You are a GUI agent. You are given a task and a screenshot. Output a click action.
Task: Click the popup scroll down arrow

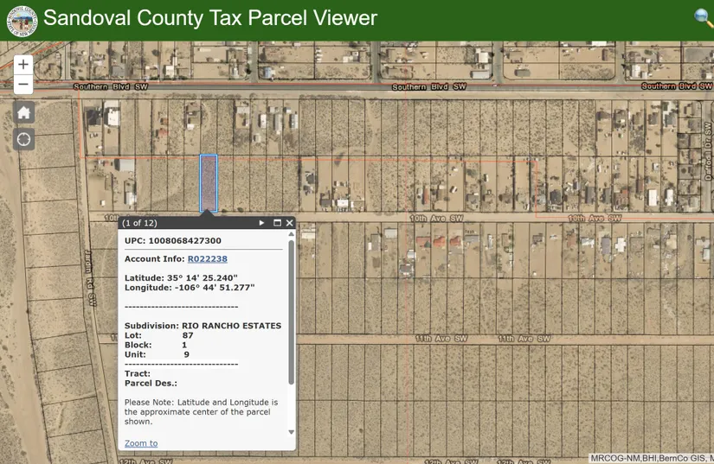291,432
